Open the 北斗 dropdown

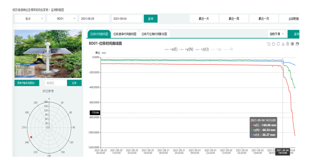point(30,19)
